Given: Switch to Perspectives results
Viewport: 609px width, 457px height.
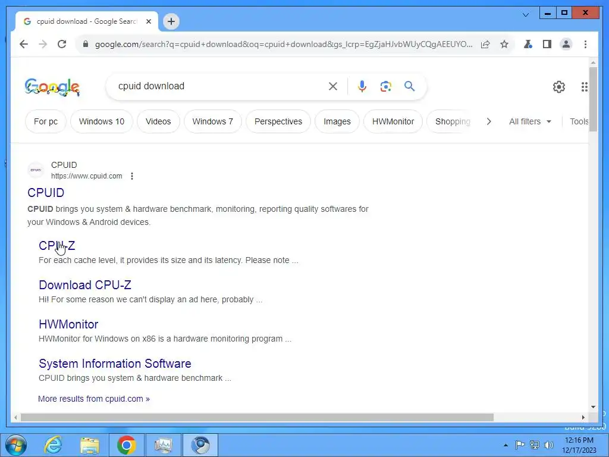Looking at the screenshot, I should [x=278, y=121].
